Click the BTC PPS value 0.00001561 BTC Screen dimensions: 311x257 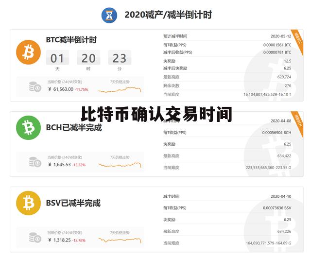click(x=277, y=45)
